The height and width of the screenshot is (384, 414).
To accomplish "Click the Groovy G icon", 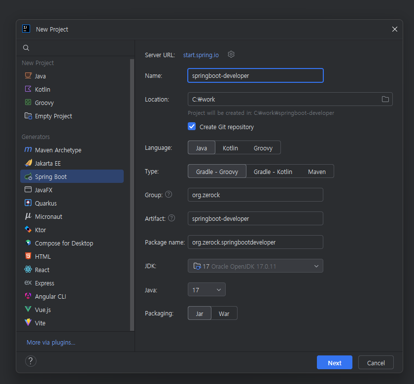I will click(x=28, y=102).
